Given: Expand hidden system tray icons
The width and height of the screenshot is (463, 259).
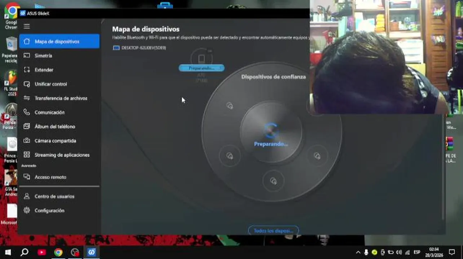Looking at the screenshot, I should coord(358,253).
